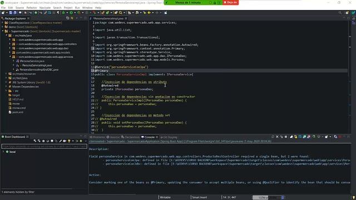
Task: Open the dropdown next to Debug icon
Action: (x=67, y=13)
